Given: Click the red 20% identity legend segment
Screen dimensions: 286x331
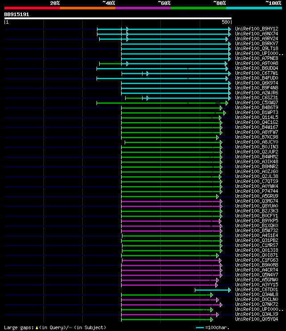Looking at the screenshot, I should point(32,8).
